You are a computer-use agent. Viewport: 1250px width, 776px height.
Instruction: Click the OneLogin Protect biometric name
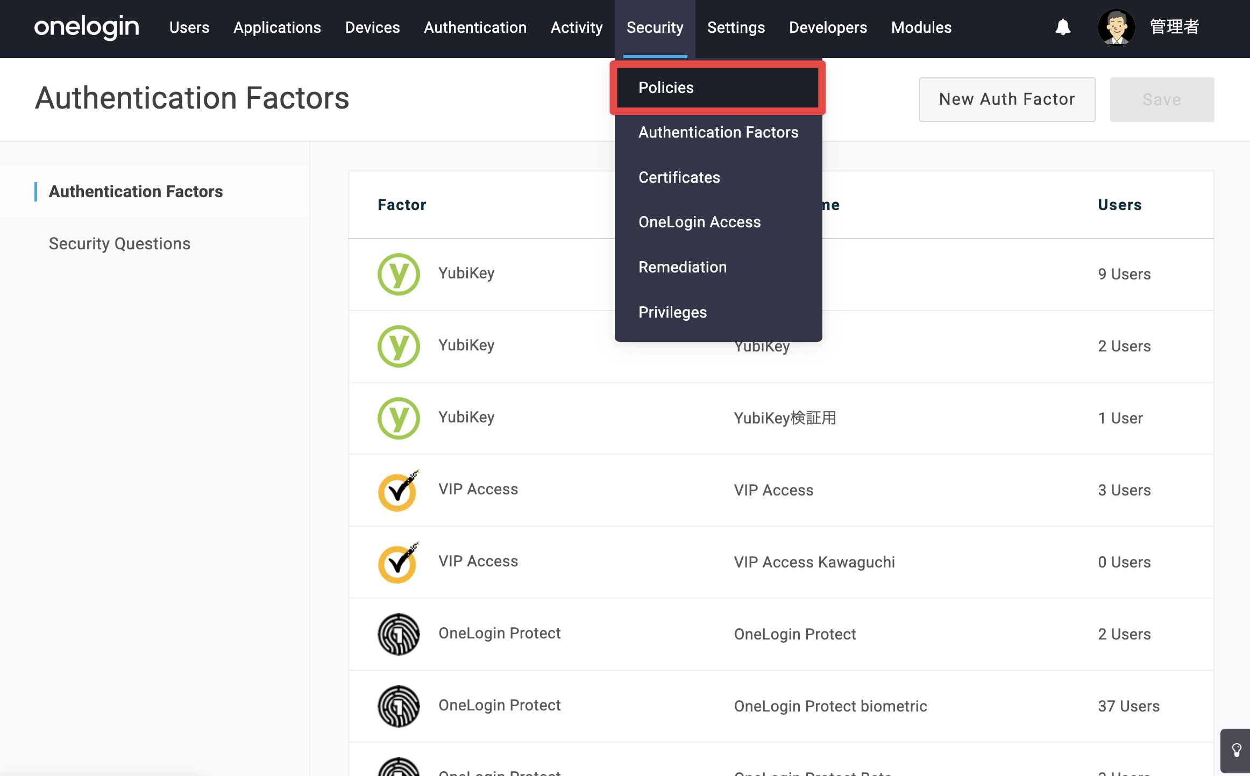(x=830, y=706)
